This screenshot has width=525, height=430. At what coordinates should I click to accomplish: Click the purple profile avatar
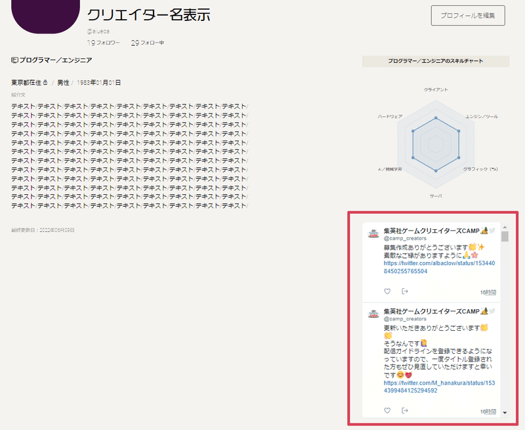pyautogui.click(x=45, y=16)
